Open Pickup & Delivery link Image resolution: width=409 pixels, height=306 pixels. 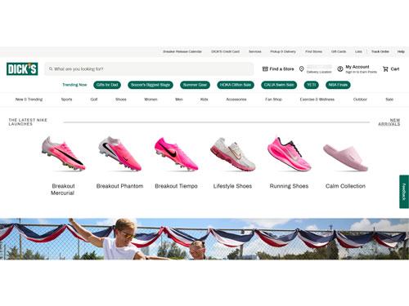pos(283,51)
